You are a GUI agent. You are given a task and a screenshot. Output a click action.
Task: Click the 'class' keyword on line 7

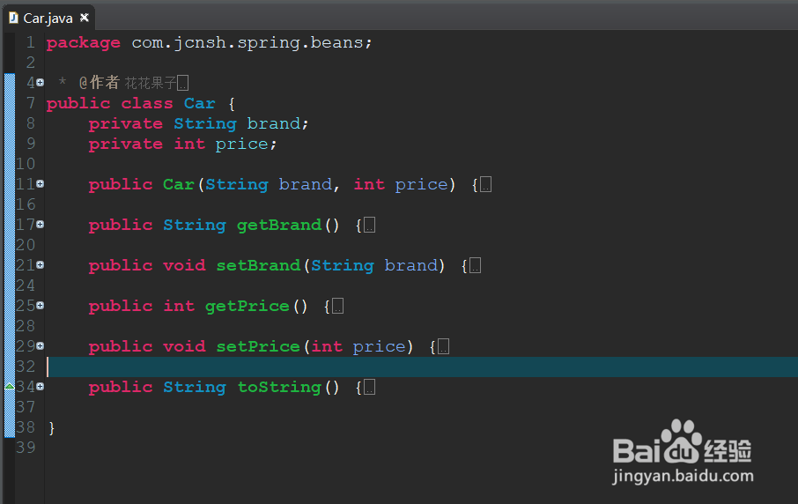click(147, 103)
